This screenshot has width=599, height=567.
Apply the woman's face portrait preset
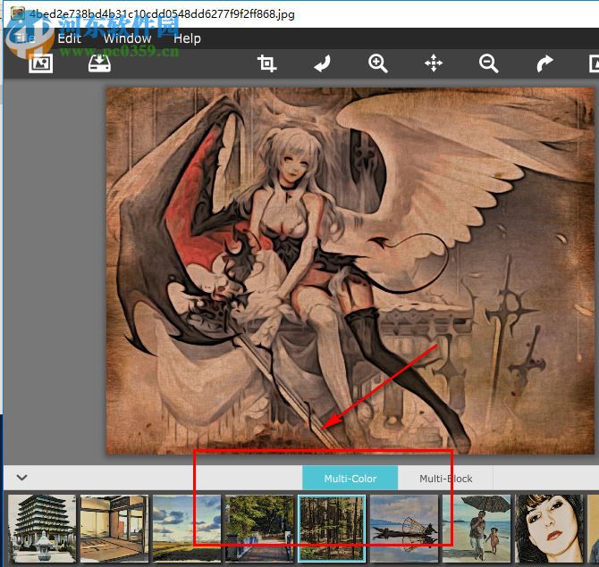(549, 529)
